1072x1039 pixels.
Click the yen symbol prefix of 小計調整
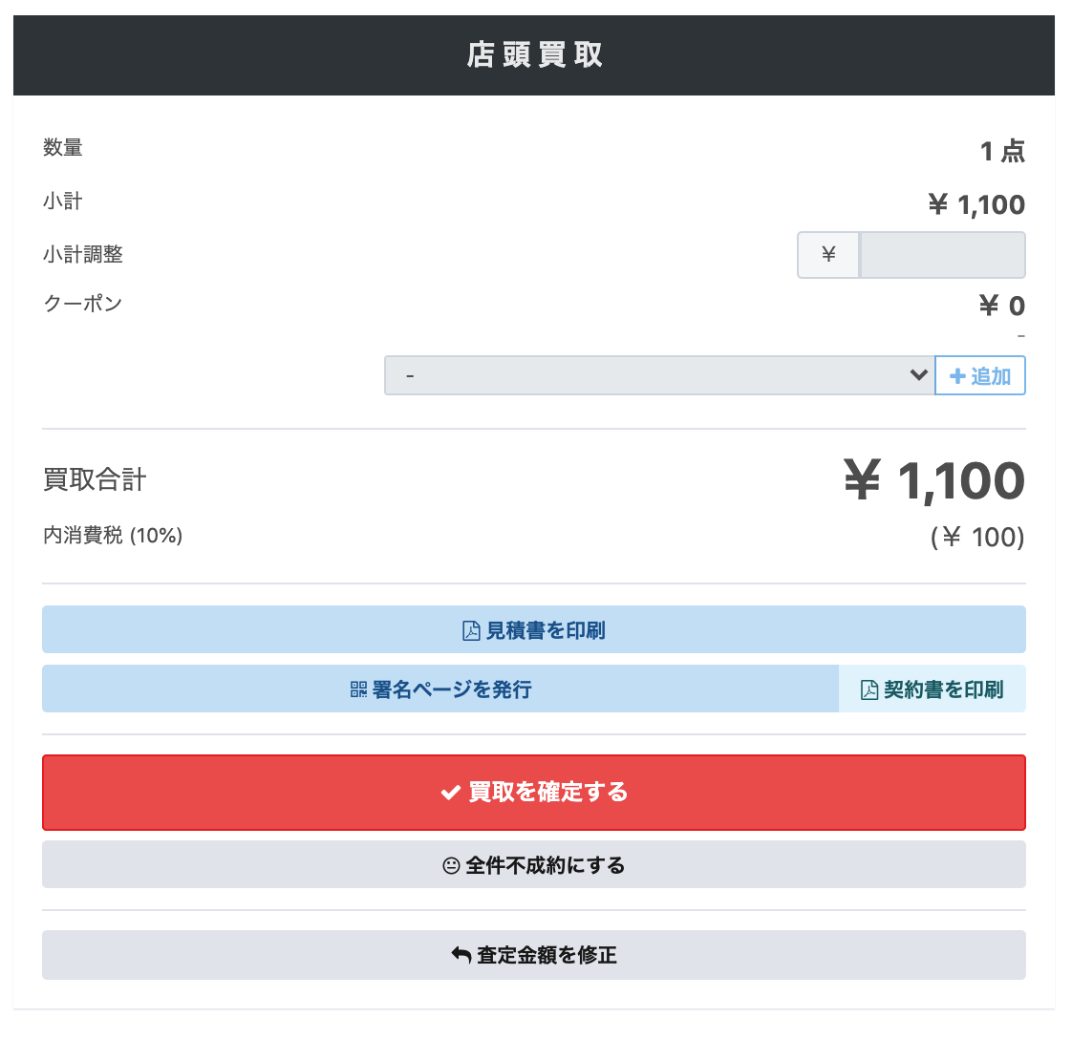pyautogui.click(x=828, y=255)
